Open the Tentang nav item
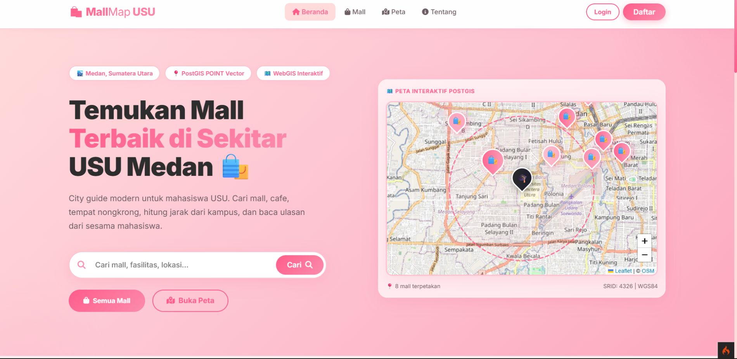Screen dimensions: 737x359 tap(439, 12)
